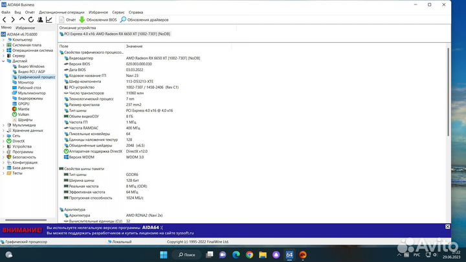Select Шрифты tree item
Screen dimensions: 466x262
[x=22, y=120]
